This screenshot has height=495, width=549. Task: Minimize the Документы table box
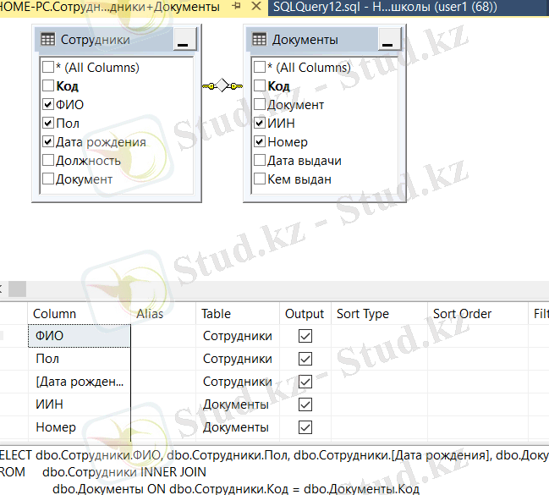click(x=388, y=39)
